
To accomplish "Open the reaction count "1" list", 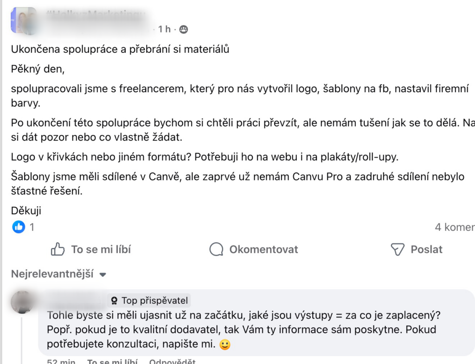I will (x=32, y=227).
